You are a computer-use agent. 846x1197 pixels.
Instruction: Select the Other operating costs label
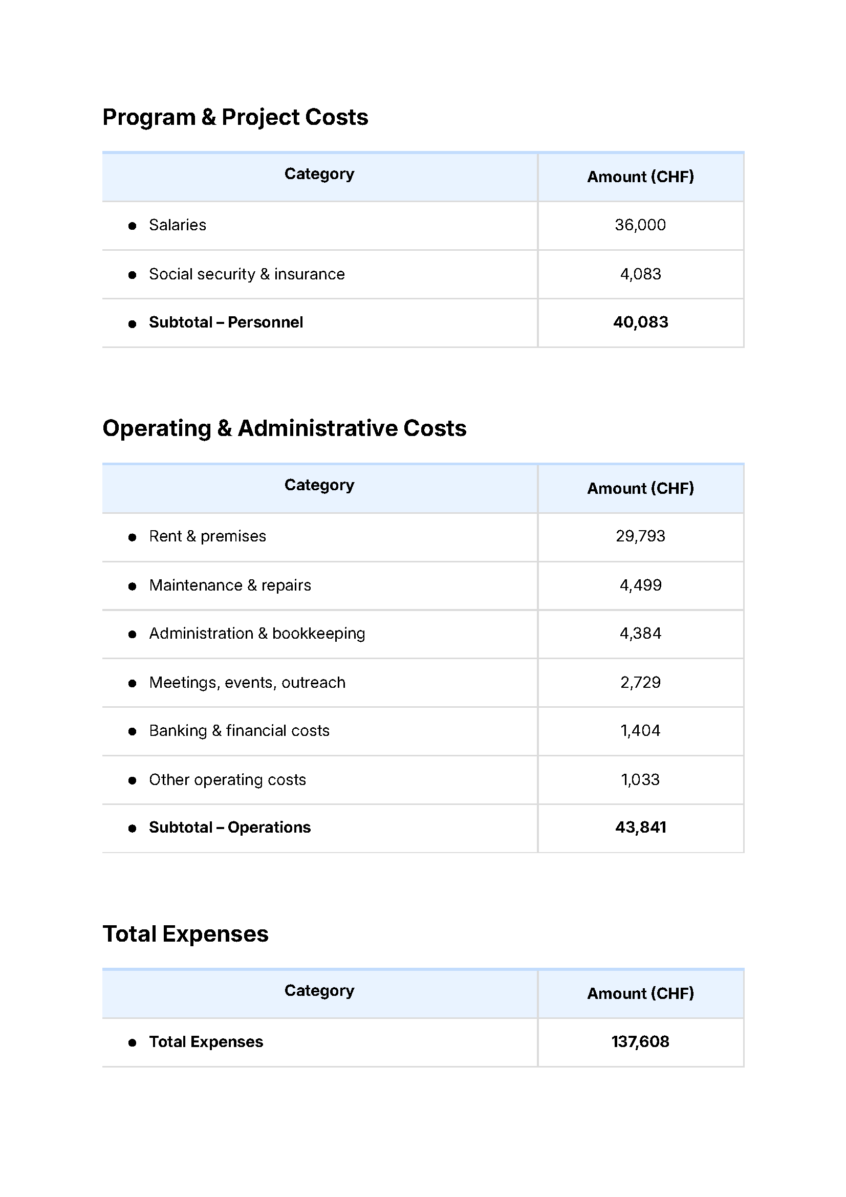click(227, 780)
